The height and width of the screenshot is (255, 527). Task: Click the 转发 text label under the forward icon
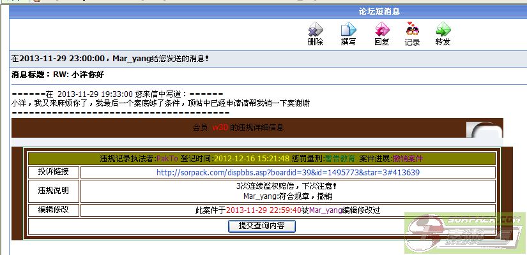click(x=443, y=42)
